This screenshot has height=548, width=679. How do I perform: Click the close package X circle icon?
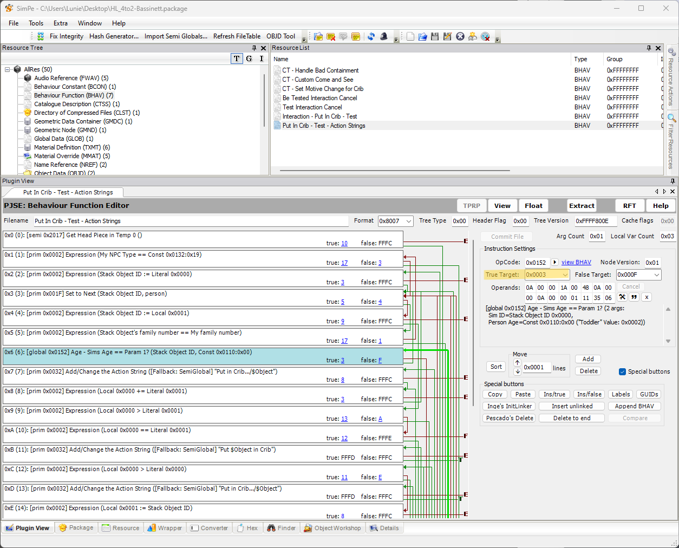click(460, 36)
